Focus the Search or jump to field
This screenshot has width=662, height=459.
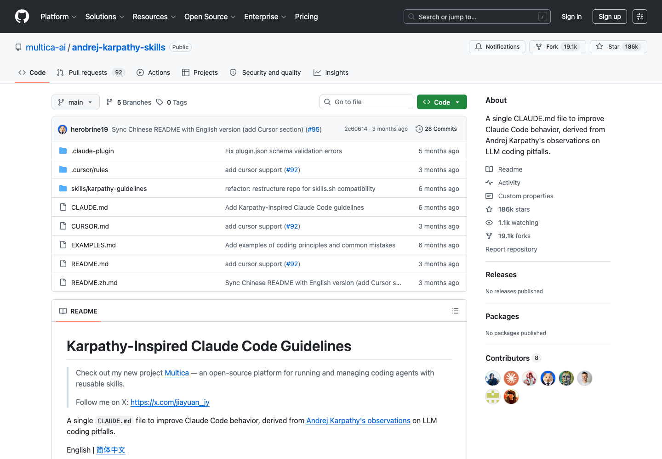(x=477, y=17)
